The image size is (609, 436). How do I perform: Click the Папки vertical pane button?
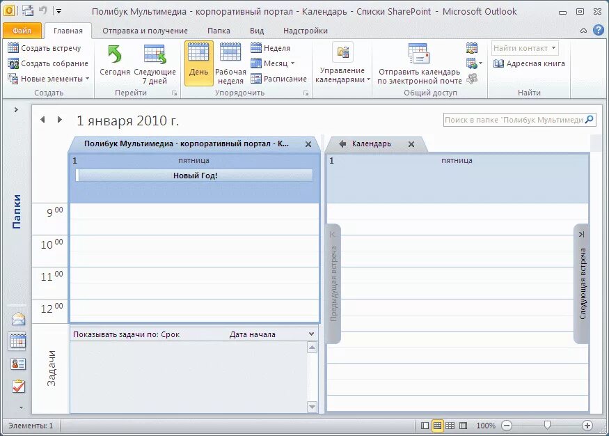coord(16,212)
